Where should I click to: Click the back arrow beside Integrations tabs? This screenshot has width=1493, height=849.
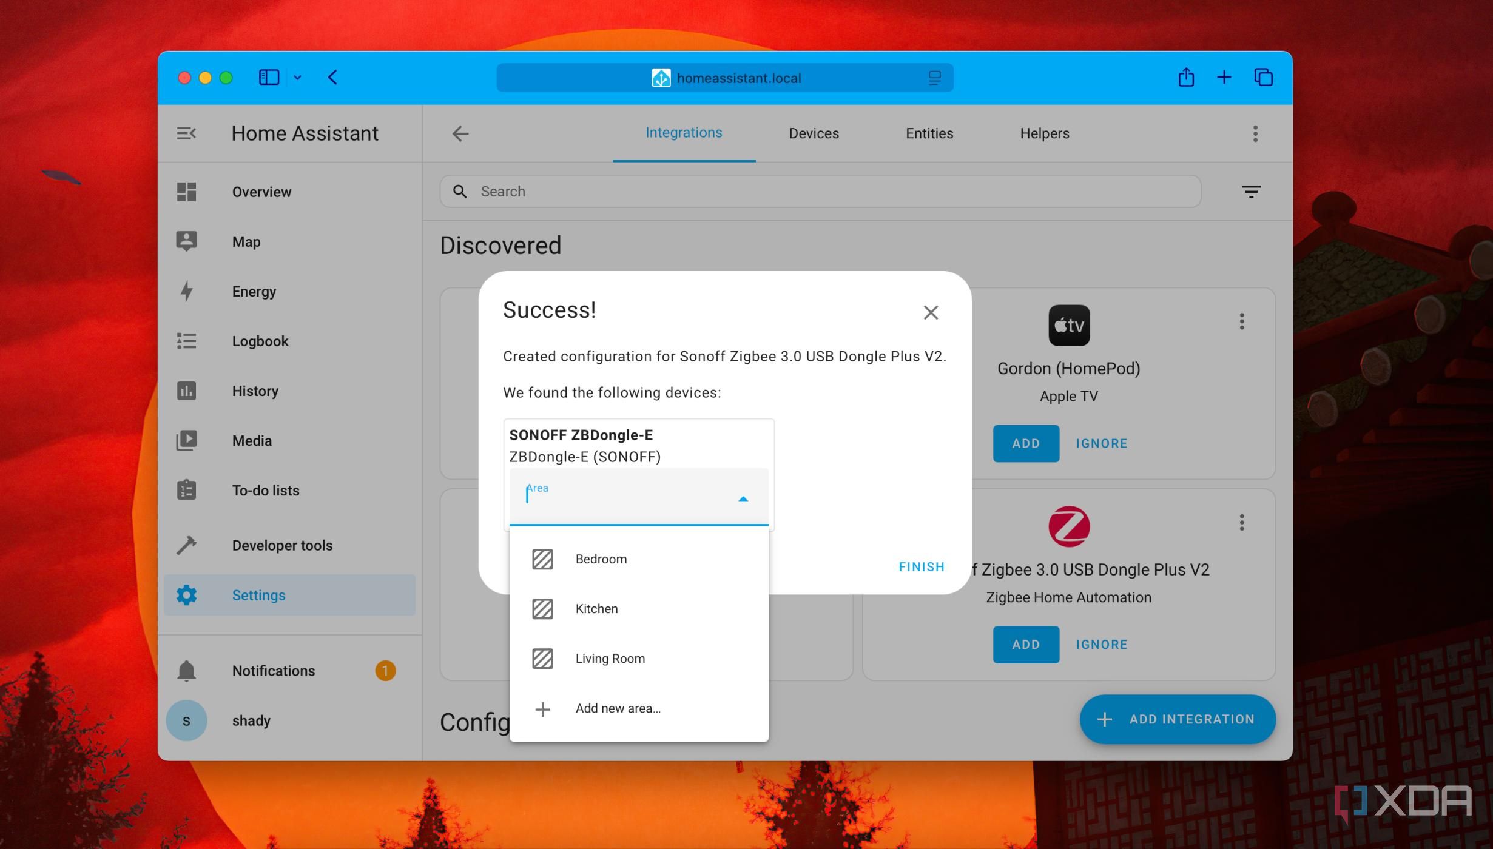460,133
